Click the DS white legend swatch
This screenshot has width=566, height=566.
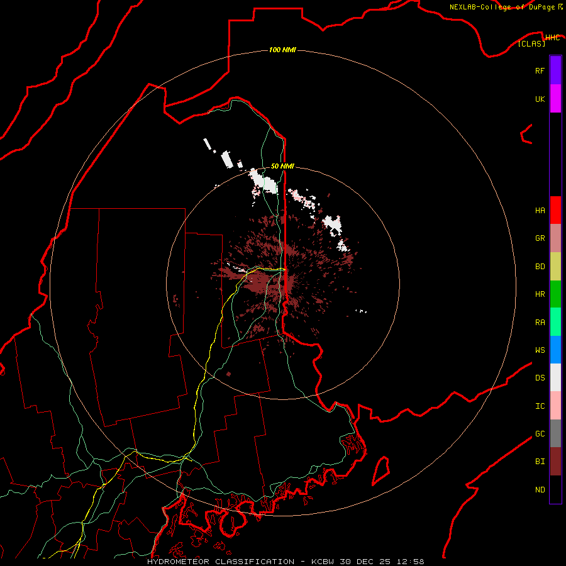[x=555, y=377]
